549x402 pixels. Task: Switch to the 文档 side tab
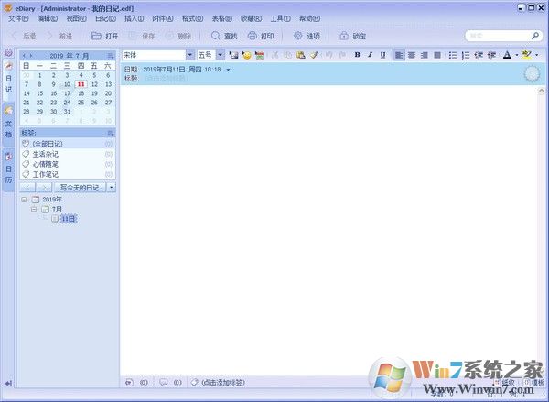coord(8,124)
